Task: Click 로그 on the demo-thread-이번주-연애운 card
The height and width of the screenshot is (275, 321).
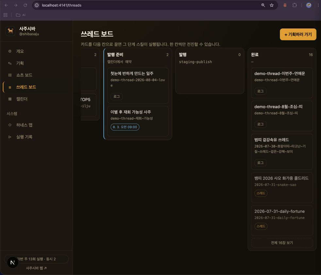Action: (260, 91)
